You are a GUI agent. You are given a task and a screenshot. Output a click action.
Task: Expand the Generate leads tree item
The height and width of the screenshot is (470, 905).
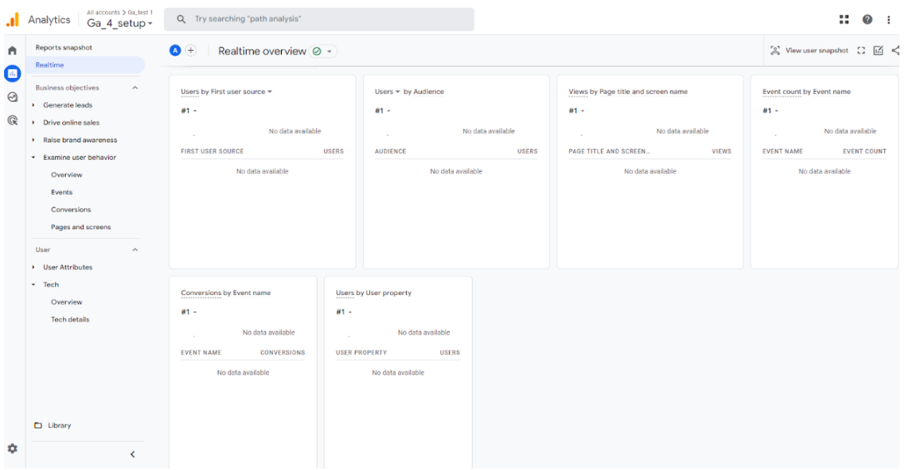click(x=33, y=106)
